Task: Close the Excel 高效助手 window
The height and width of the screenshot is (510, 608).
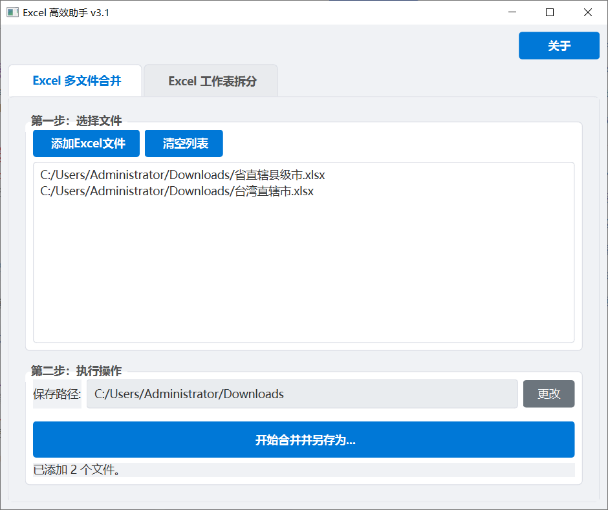Action: click(x=587, y=12)
